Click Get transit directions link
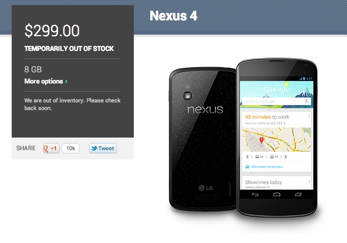 coord(267,167)
